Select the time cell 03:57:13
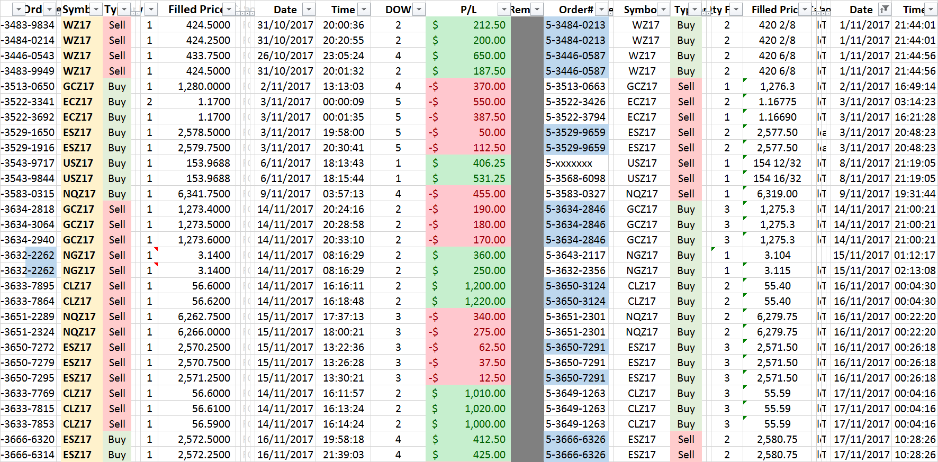This screenshot has width=938, height=462. (344, 194)
